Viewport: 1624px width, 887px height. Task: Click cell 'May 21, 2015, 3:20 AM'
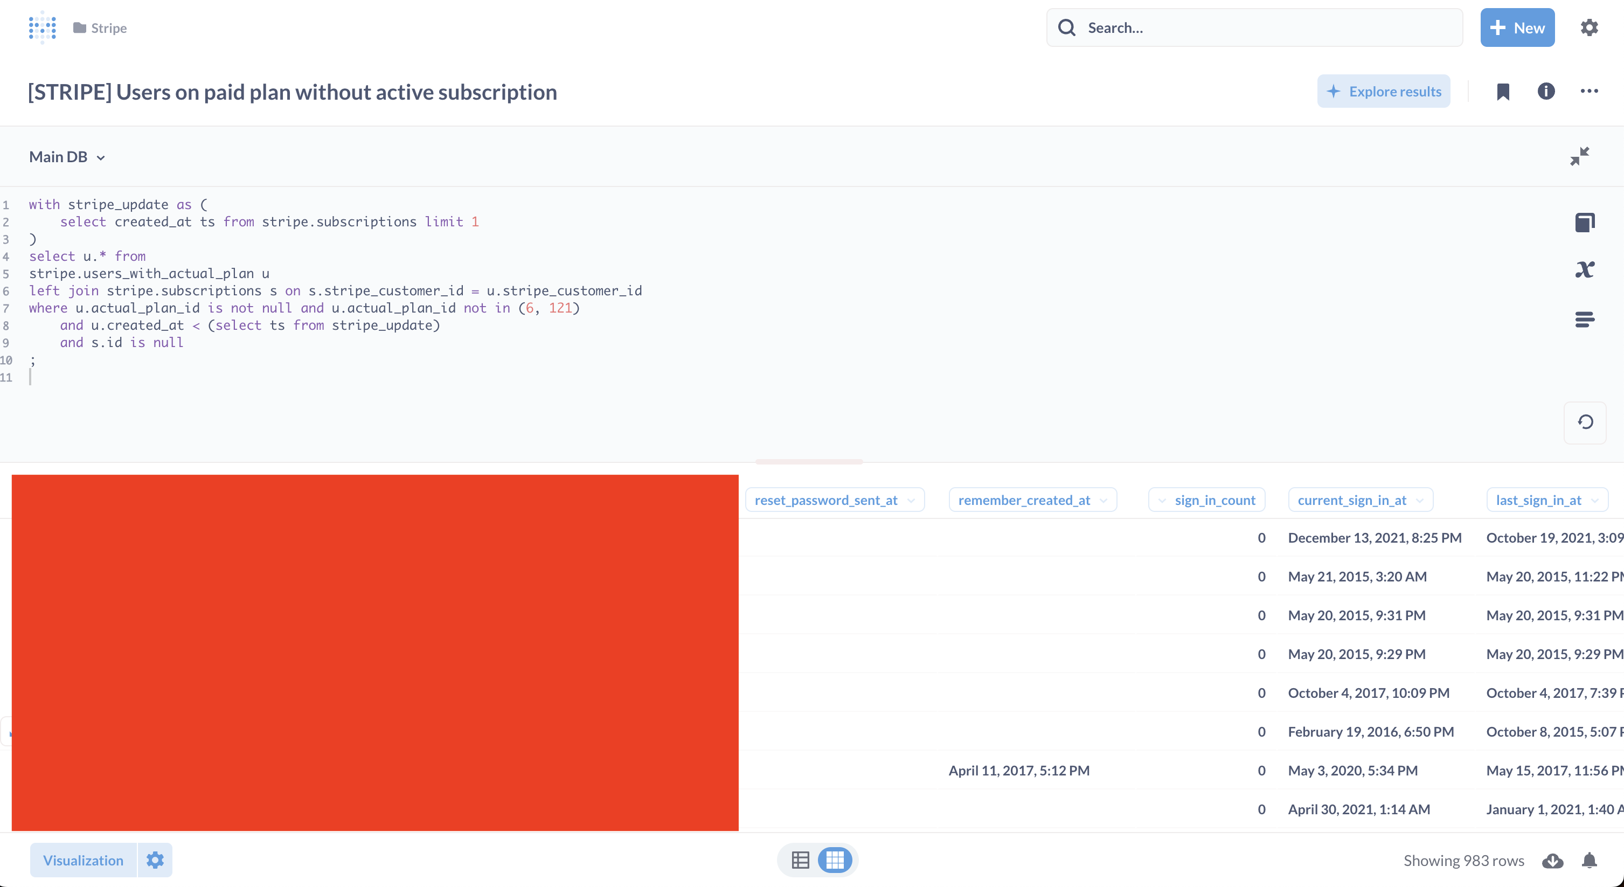1357,576
